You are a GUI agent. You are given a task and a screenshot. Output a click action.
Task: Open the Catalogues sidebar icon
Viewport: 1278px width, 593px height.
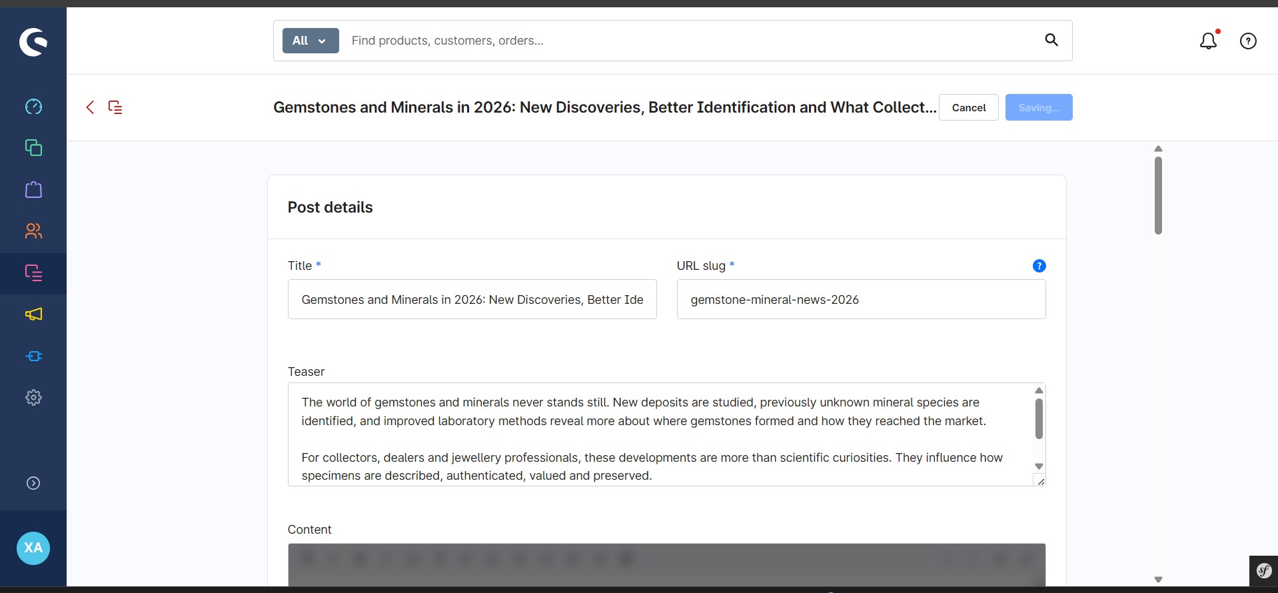pos(33,148)
